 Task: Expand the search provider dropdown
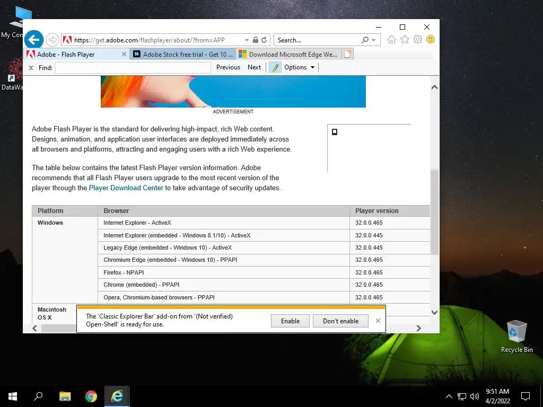pyautogui.click(x=374, y=40)
